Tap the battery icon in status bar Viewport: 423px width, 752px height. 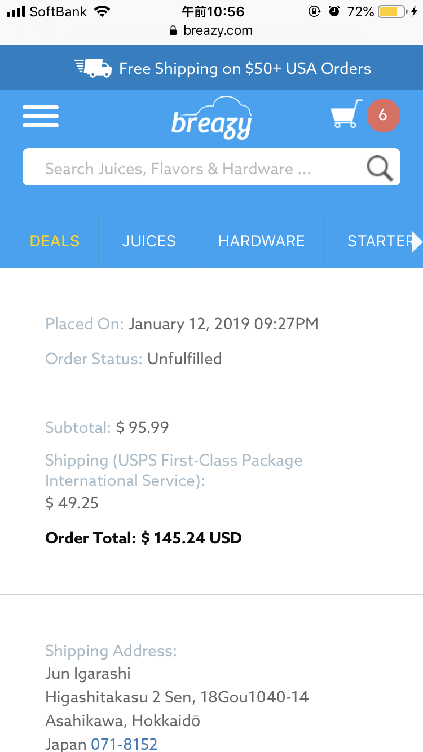(392, 11)
